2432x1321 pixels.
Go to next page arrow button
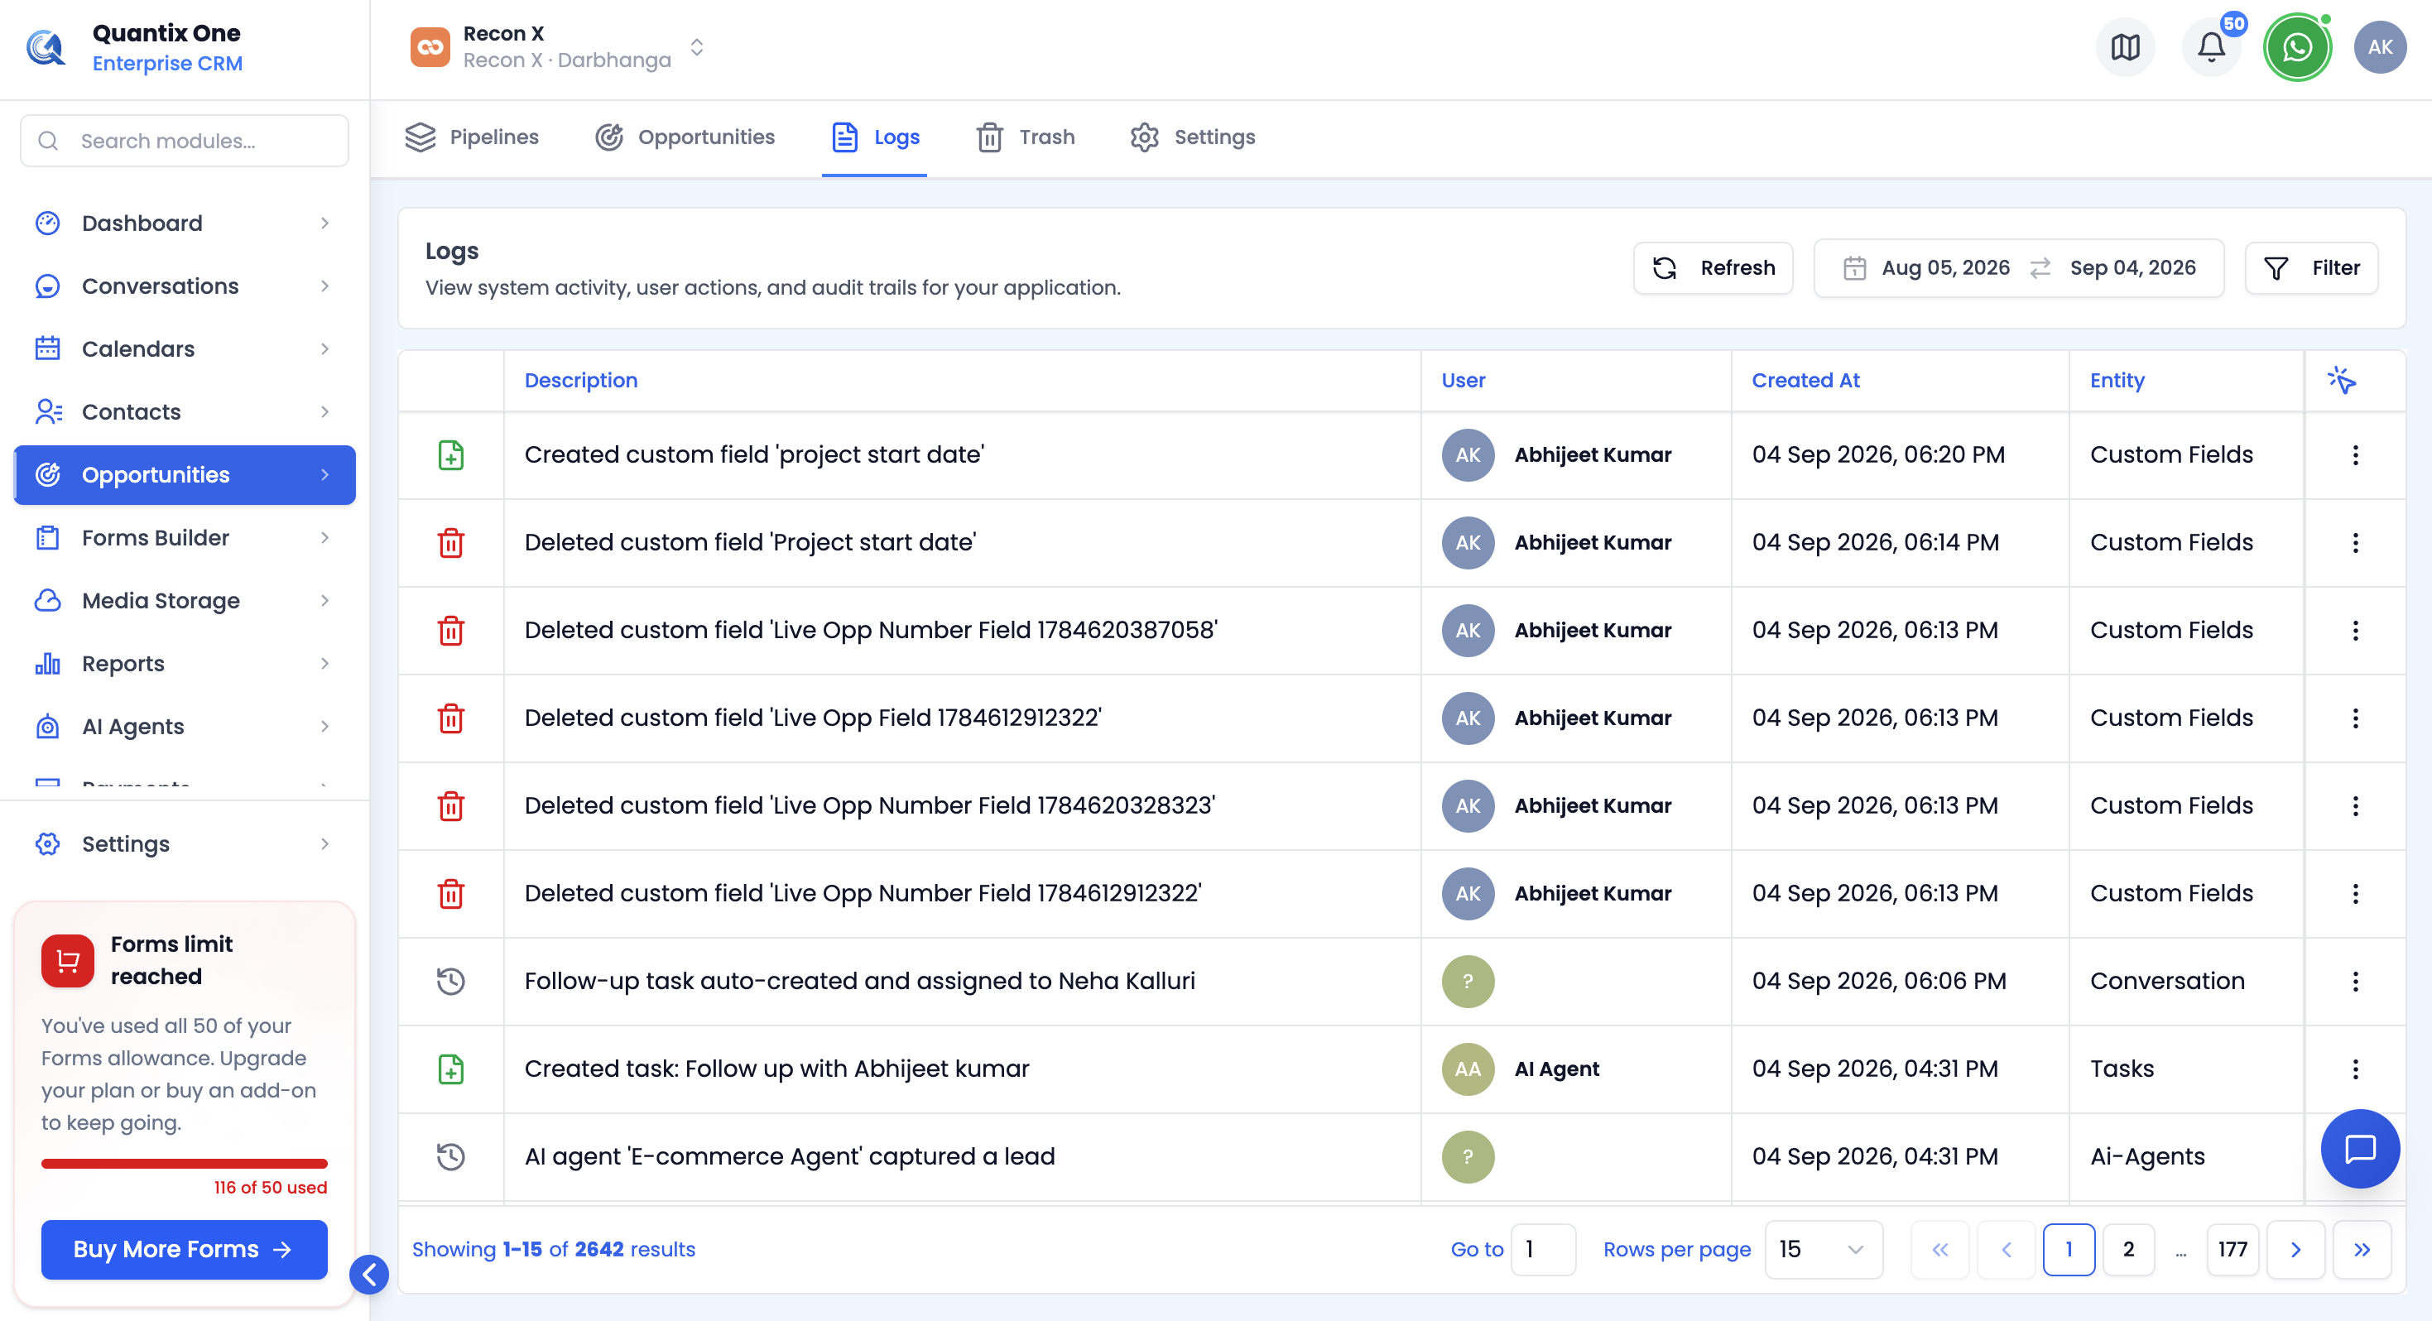pyautogui.click(x=2295, y=1249)
